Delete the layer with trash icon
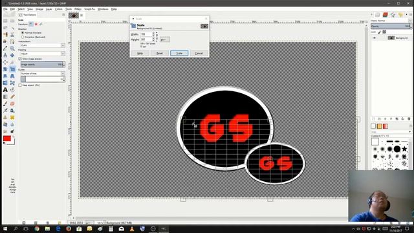 click(x=409, y=119)
